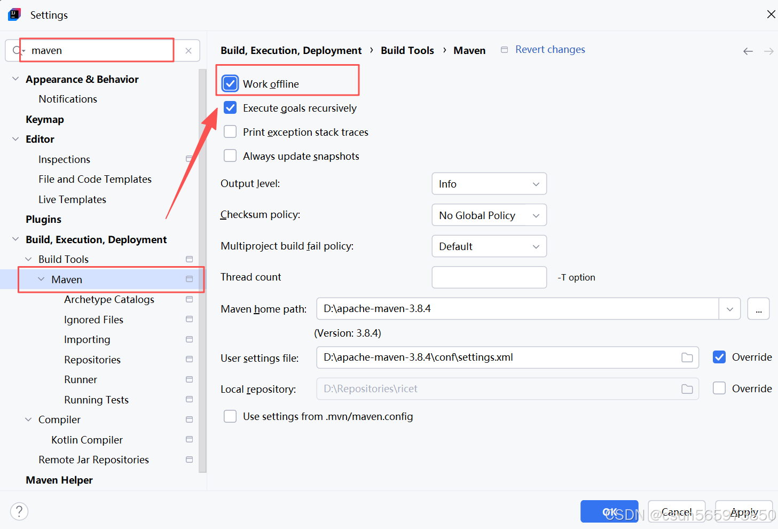Clear the maven search text

188,51
